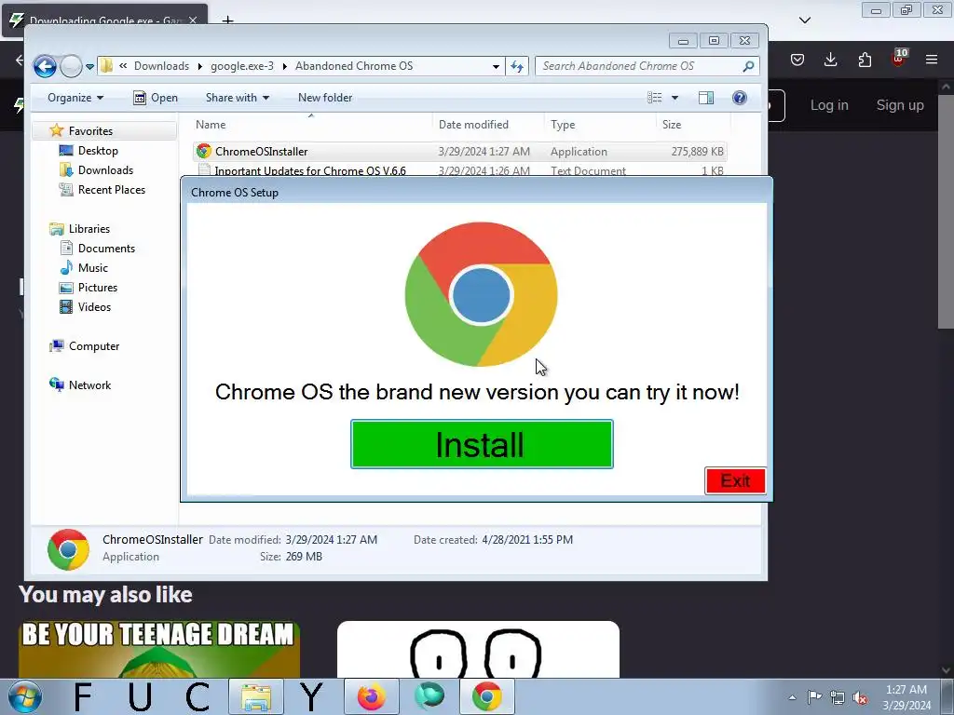Click Firefox's Sign up link

pyautogui.click(x=900, y=105)
